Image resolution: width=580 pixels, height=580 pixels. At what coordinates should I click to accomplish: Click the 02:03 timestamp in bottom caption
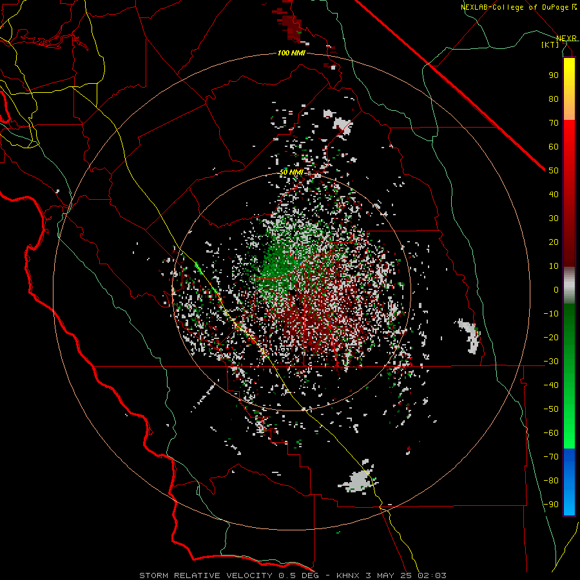tap(432, 575)
